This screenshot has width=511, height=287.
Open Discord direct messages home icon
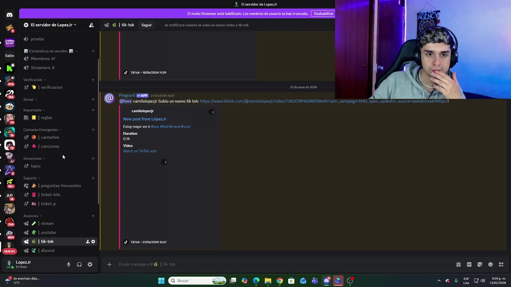(10, 15)
